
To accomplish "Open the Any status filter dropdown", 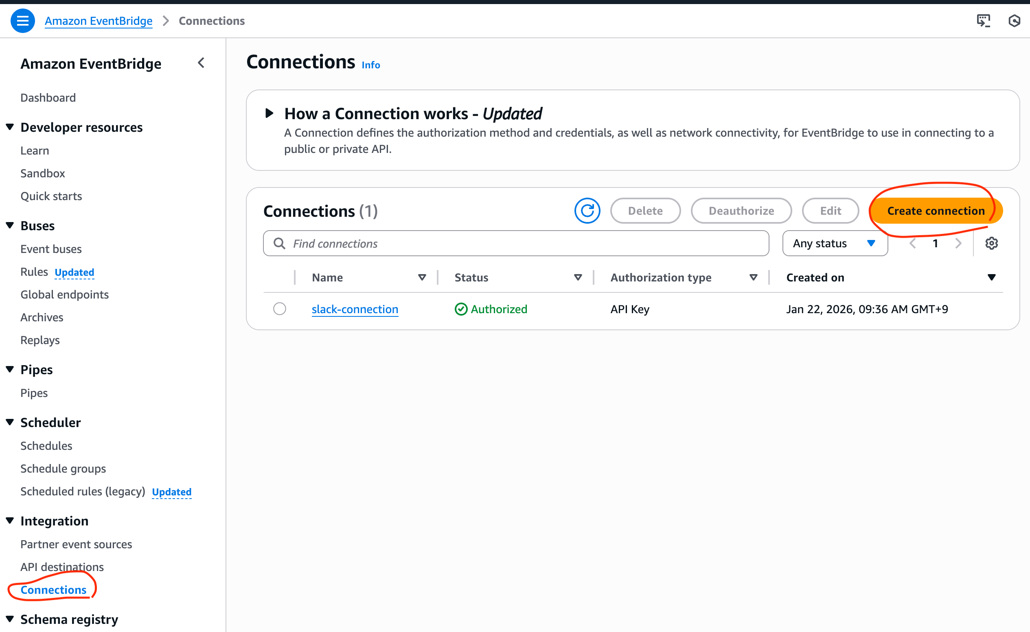I will point(835,243).
